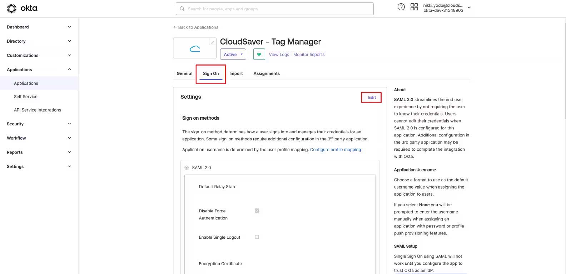
Task: Click the pencil icon on app logo
Action: [x=212, y=42]
